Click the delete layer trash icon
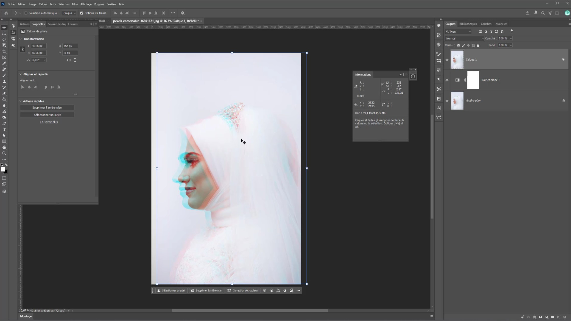 coord(565,317)
